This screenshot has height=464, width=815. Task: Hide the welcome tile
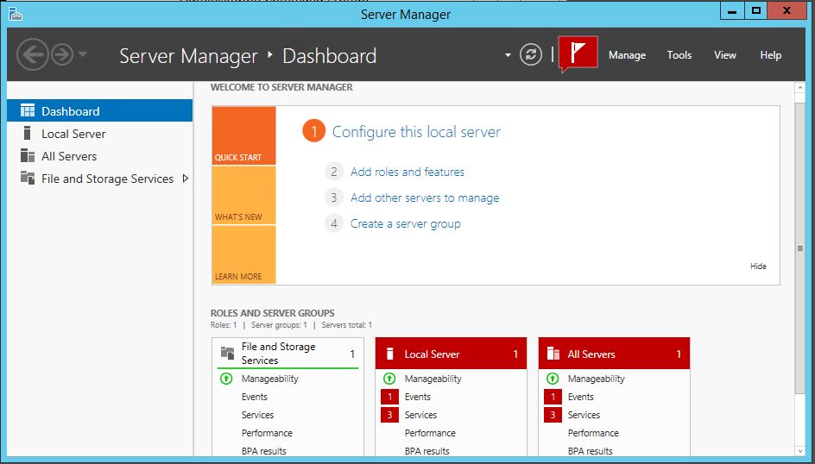point(758,266)
